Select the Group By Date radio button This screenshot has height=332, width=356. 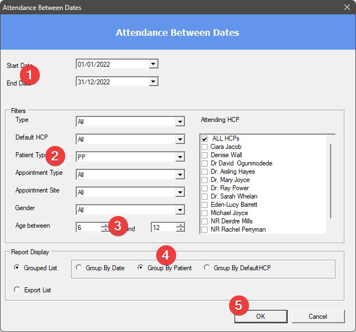pos(79,268)
